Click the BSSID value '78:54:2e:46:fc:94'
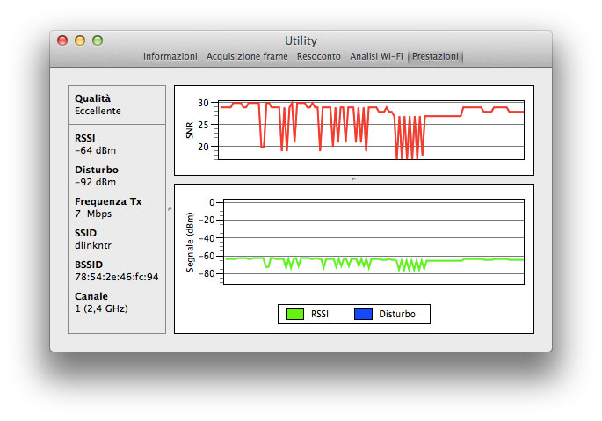This screenshot has width=602, height=421. point(116,277)
